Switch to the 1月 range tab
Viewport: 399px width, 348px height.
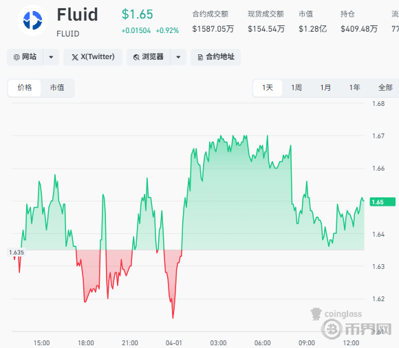pyautogui.click(x=325, y=88)
